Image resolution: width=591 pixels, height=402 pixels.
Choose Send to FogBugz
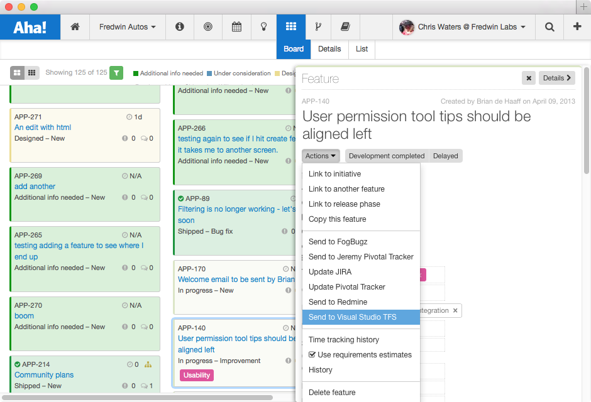coord(361,242)
